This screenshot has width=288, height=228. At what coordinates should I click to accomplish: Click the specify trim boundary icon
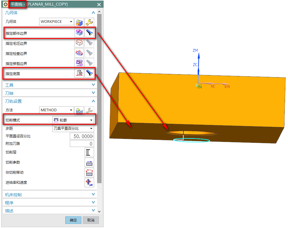coord(79,63)
